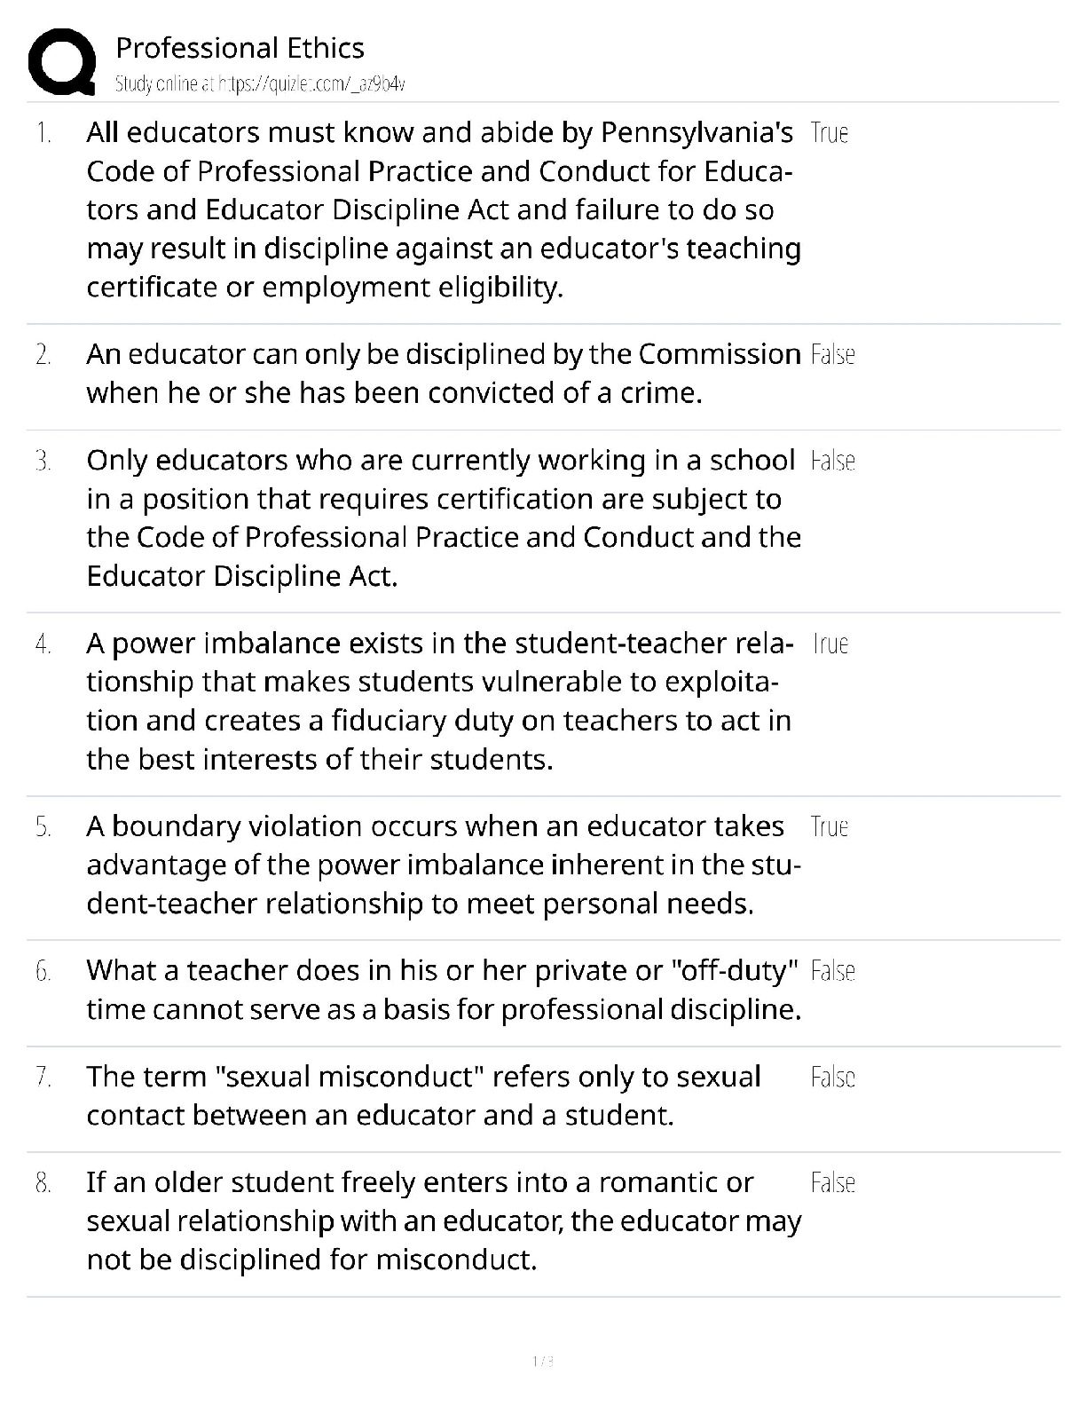Select the True answer for question 5
Image resolution: width=1086 pixels, height=1406 pixels.
pos(830,827)
